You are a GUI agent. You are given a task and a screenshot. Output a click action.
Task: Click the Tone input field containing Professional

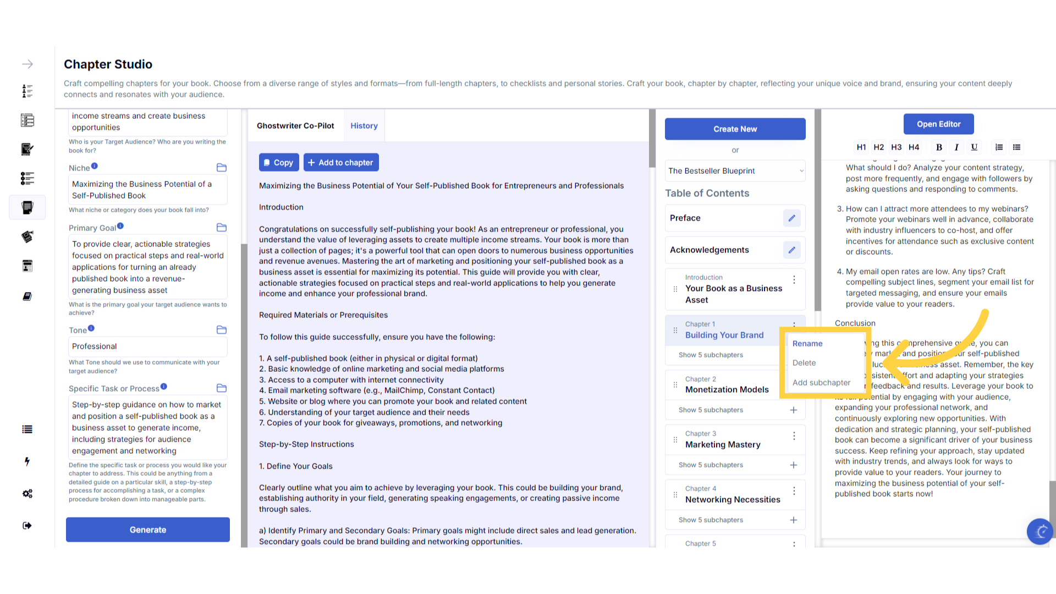point(147,346)
